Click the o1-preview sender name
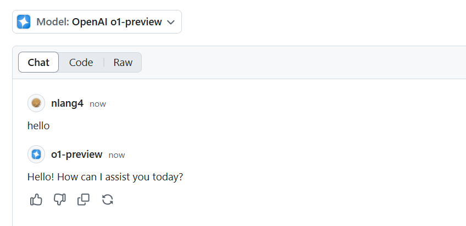466x226 pixels. 77,155
